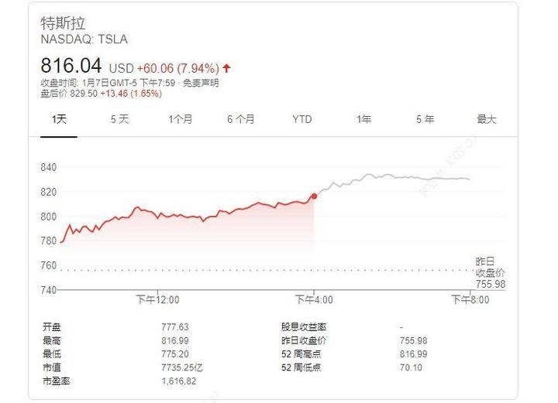Select the 1年 range tab

(363, 119)
